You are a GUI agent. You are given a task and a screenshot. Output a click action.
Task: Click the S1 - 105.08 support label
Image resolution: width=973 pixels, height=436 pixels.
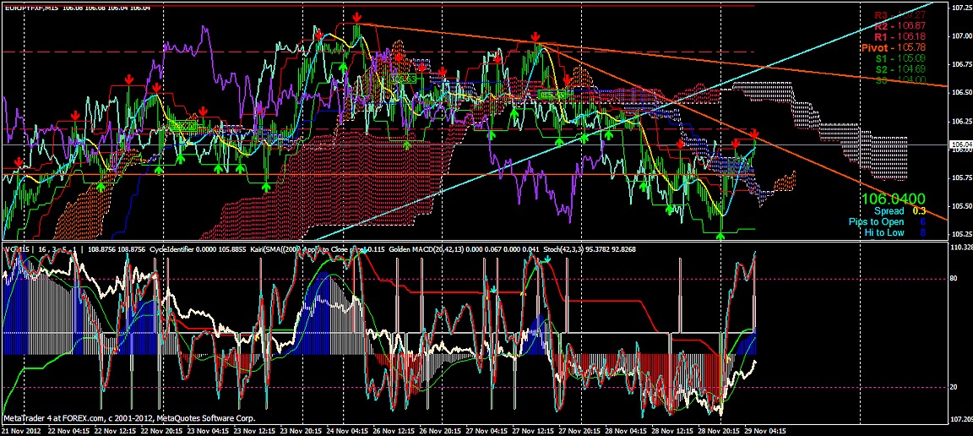900,58
